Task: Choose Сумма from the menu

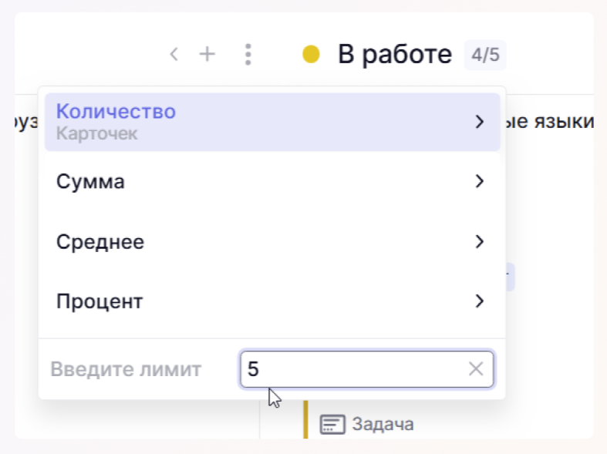Action: [90, 182]
